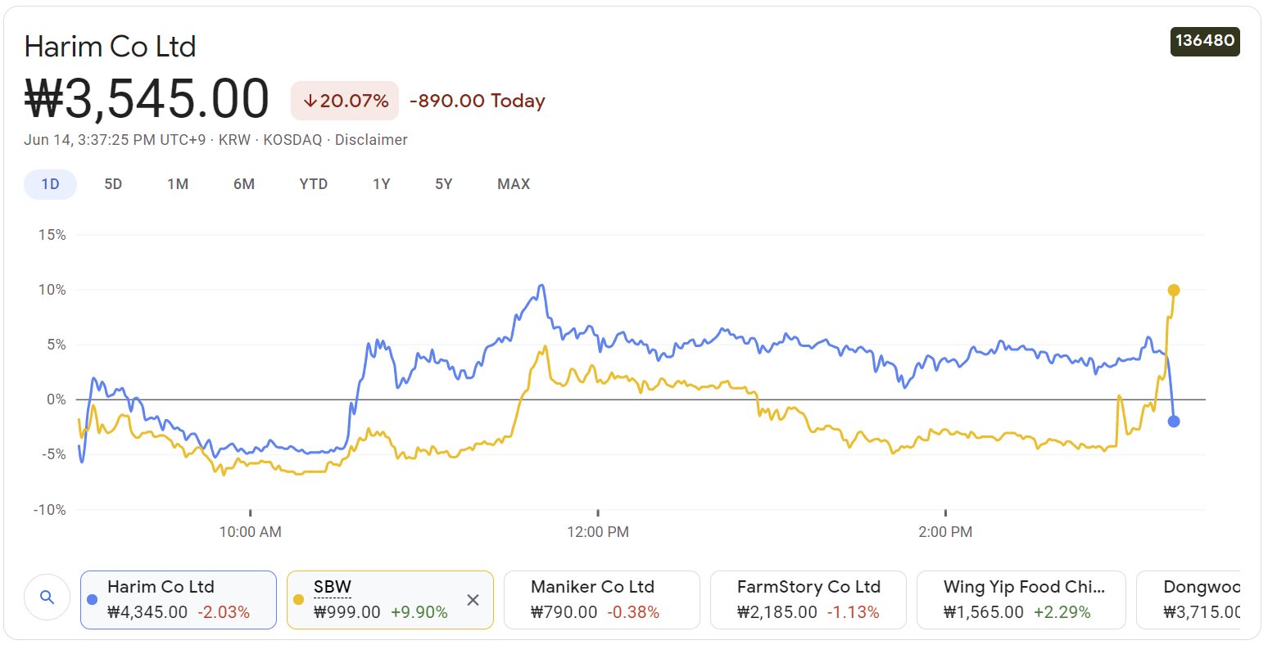The height and width of the screenshot is (645, 1268).
Task: Add FarmStory Co Ltd to comparison
Action: click(x=808, y=599)
